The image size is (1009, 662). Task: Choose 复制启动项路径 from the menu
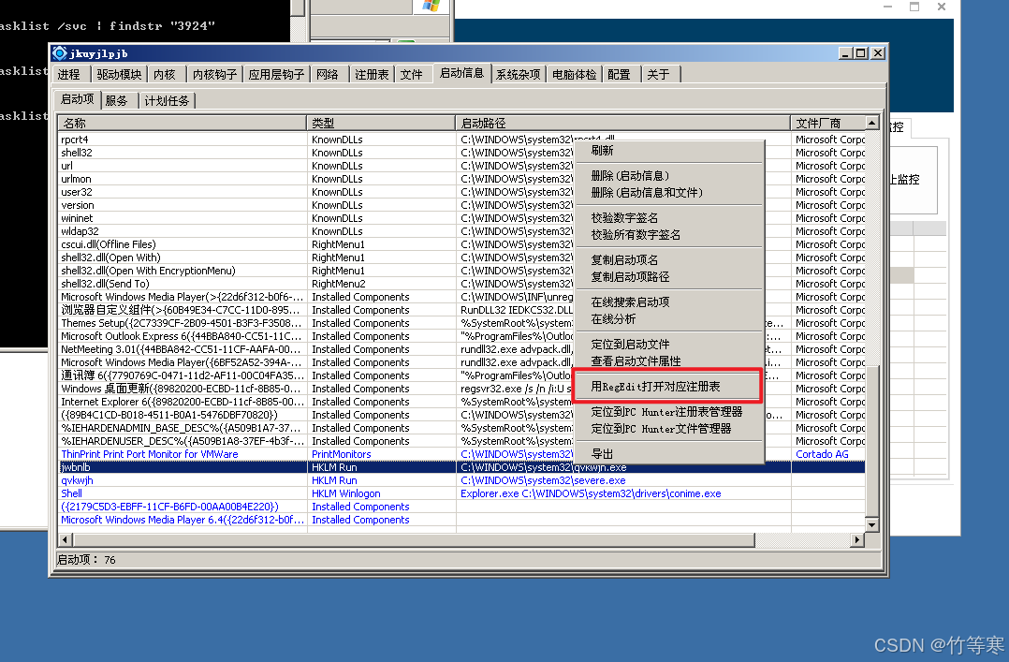pyautogui.click(x=630, y=277)
